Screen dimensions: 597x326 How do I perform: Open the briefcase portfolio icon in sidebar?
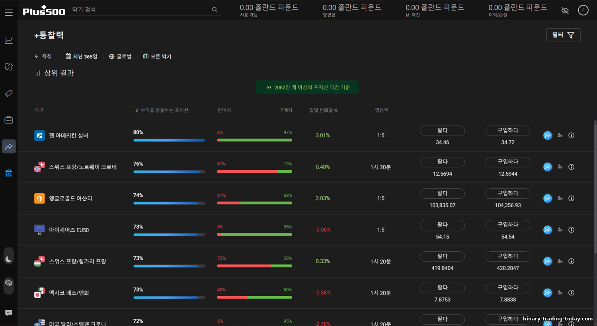tap(9, 120)
